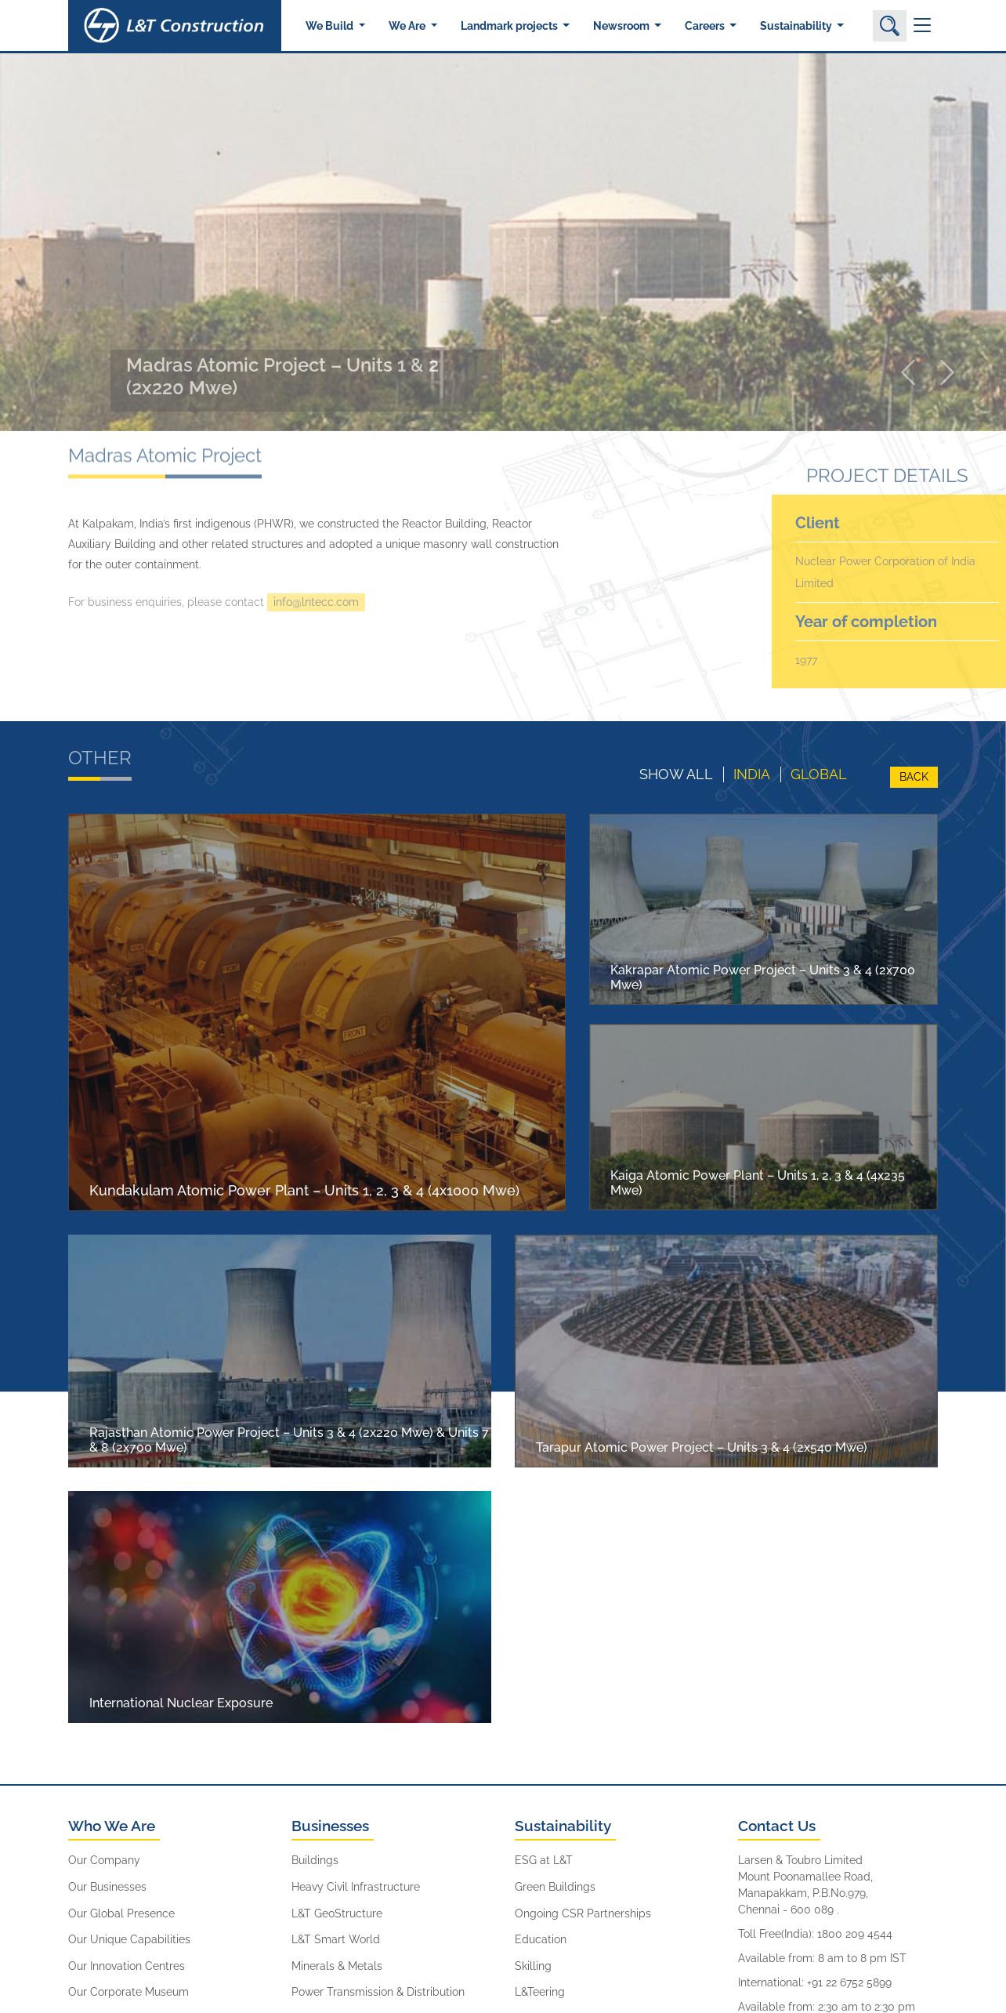The height and width of the screenshot is (2013, 1006).
Task: Expand the Careers dropdown
Action: 711,26
